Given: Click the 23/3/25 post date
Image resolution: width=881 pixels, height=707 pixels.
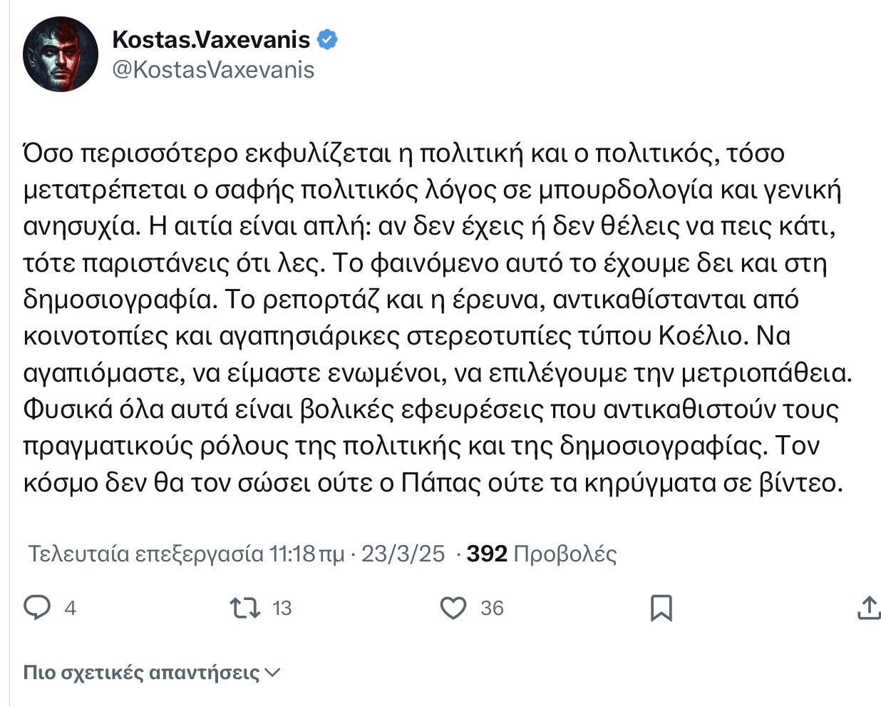Looking at the screenshot, I should click(403, 554).
